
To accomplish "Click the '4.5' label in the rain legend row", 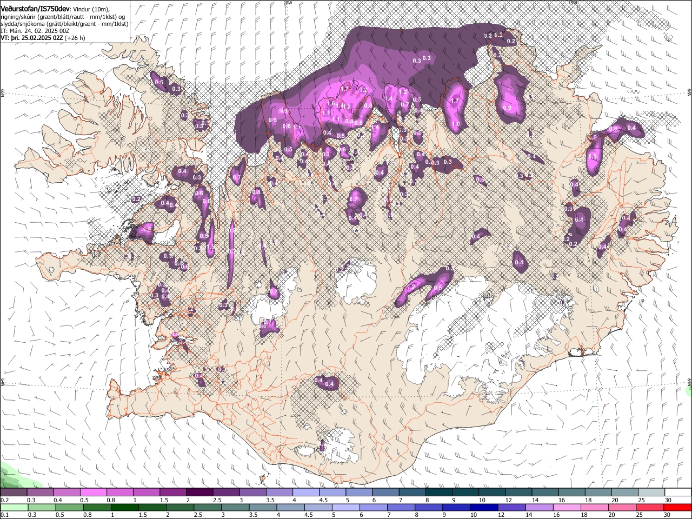I will [x=308, y=515].
